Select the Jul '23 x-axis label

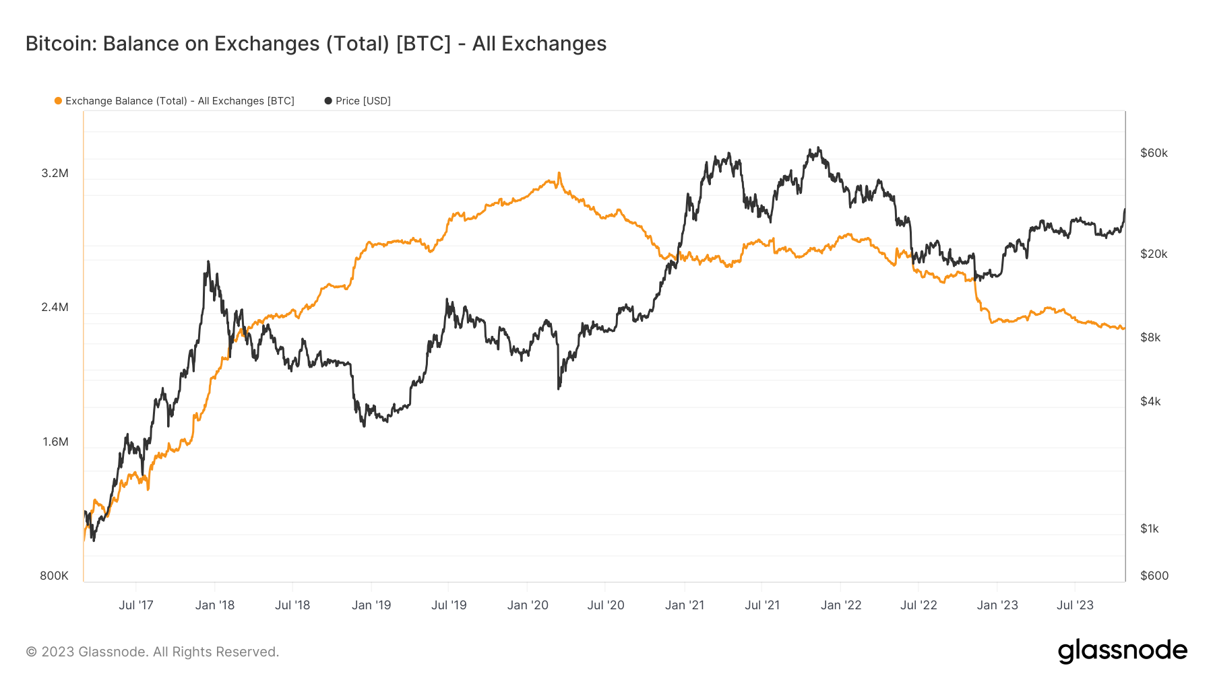(x=1075, y=605)
